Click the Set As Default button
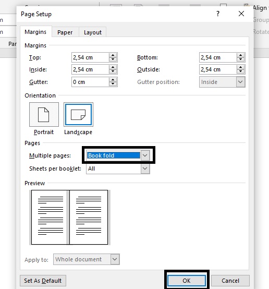 (43, 281)
